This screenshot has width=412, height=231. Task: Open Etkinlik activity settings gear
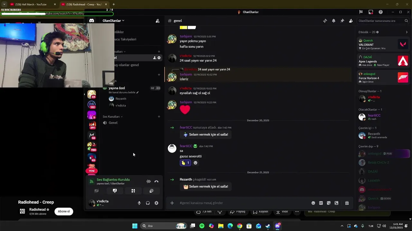tap(378, 32)
